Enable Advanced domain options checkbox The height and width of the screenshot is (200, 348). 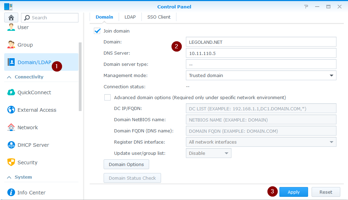107,97
